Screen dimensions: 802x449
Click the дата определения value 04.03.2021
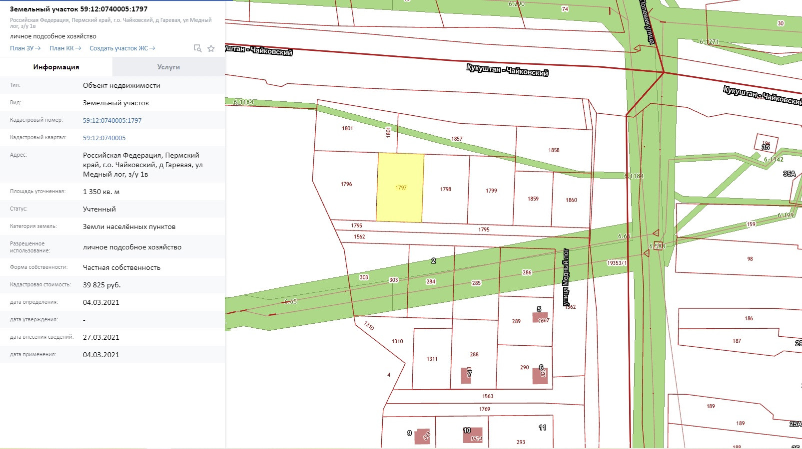pos(101,302)
